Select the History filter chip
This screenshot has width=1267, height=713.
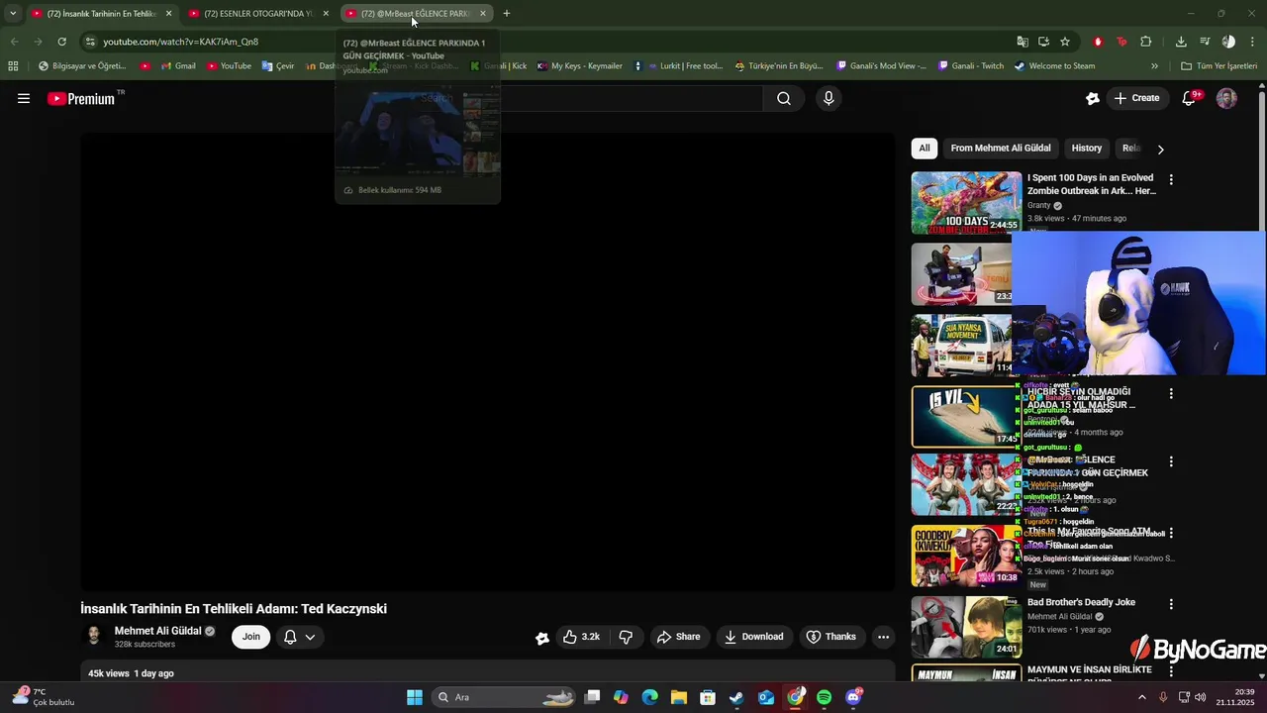point(1086,149)
